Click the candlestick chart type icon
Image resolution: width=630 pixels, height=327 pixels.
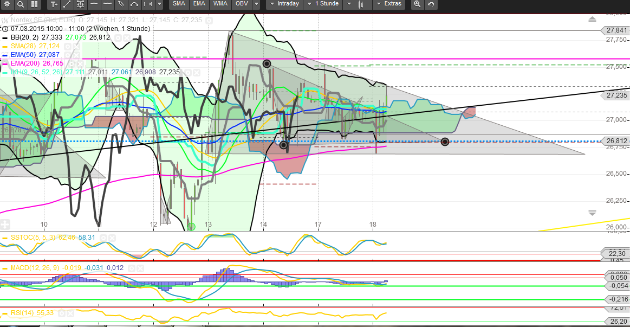coord(361,4)
